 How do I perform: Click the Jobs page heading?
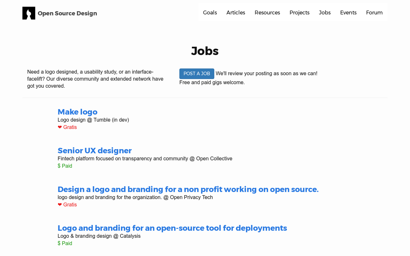205,51
